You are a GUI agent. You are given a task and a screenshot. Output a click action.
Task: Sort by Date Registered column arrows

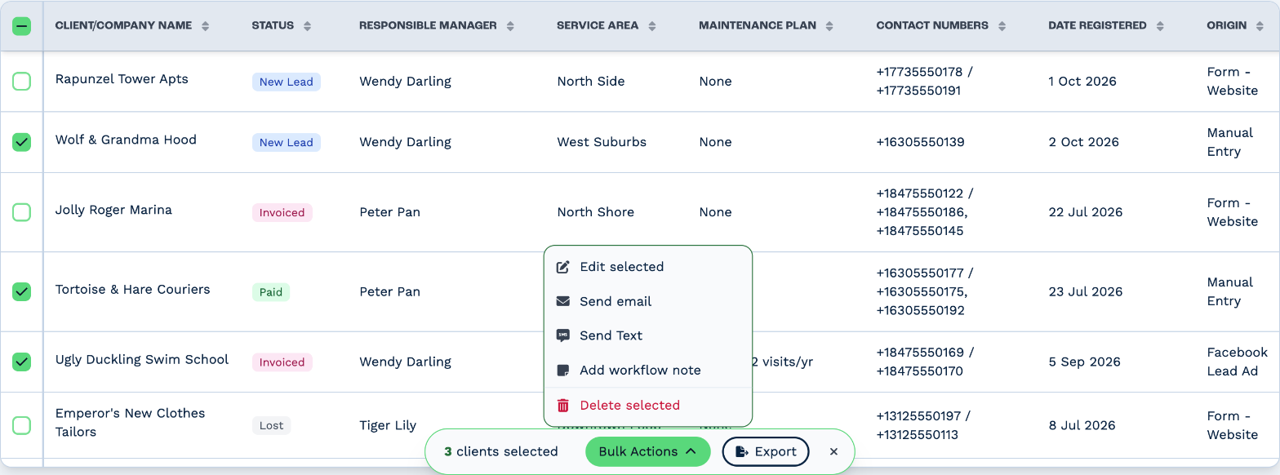1159,26
